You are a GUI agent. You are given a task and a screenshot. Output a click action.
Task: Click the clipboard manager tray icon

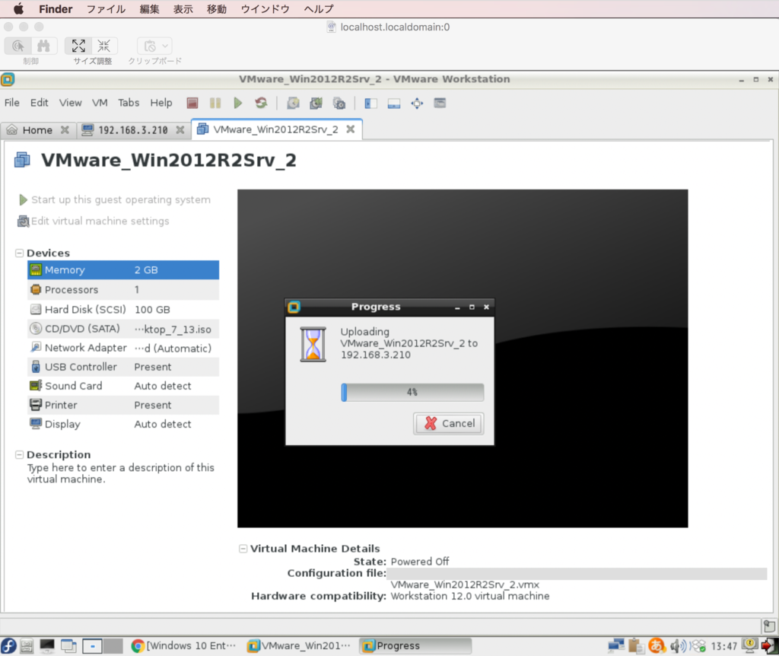tap(635, 645)
